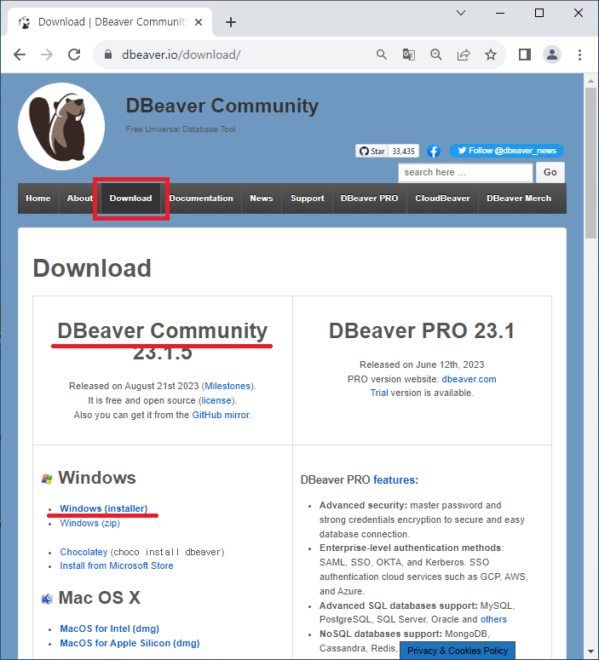
Task: Toggle the browser side panel icon
Action: tap(524, 55)
